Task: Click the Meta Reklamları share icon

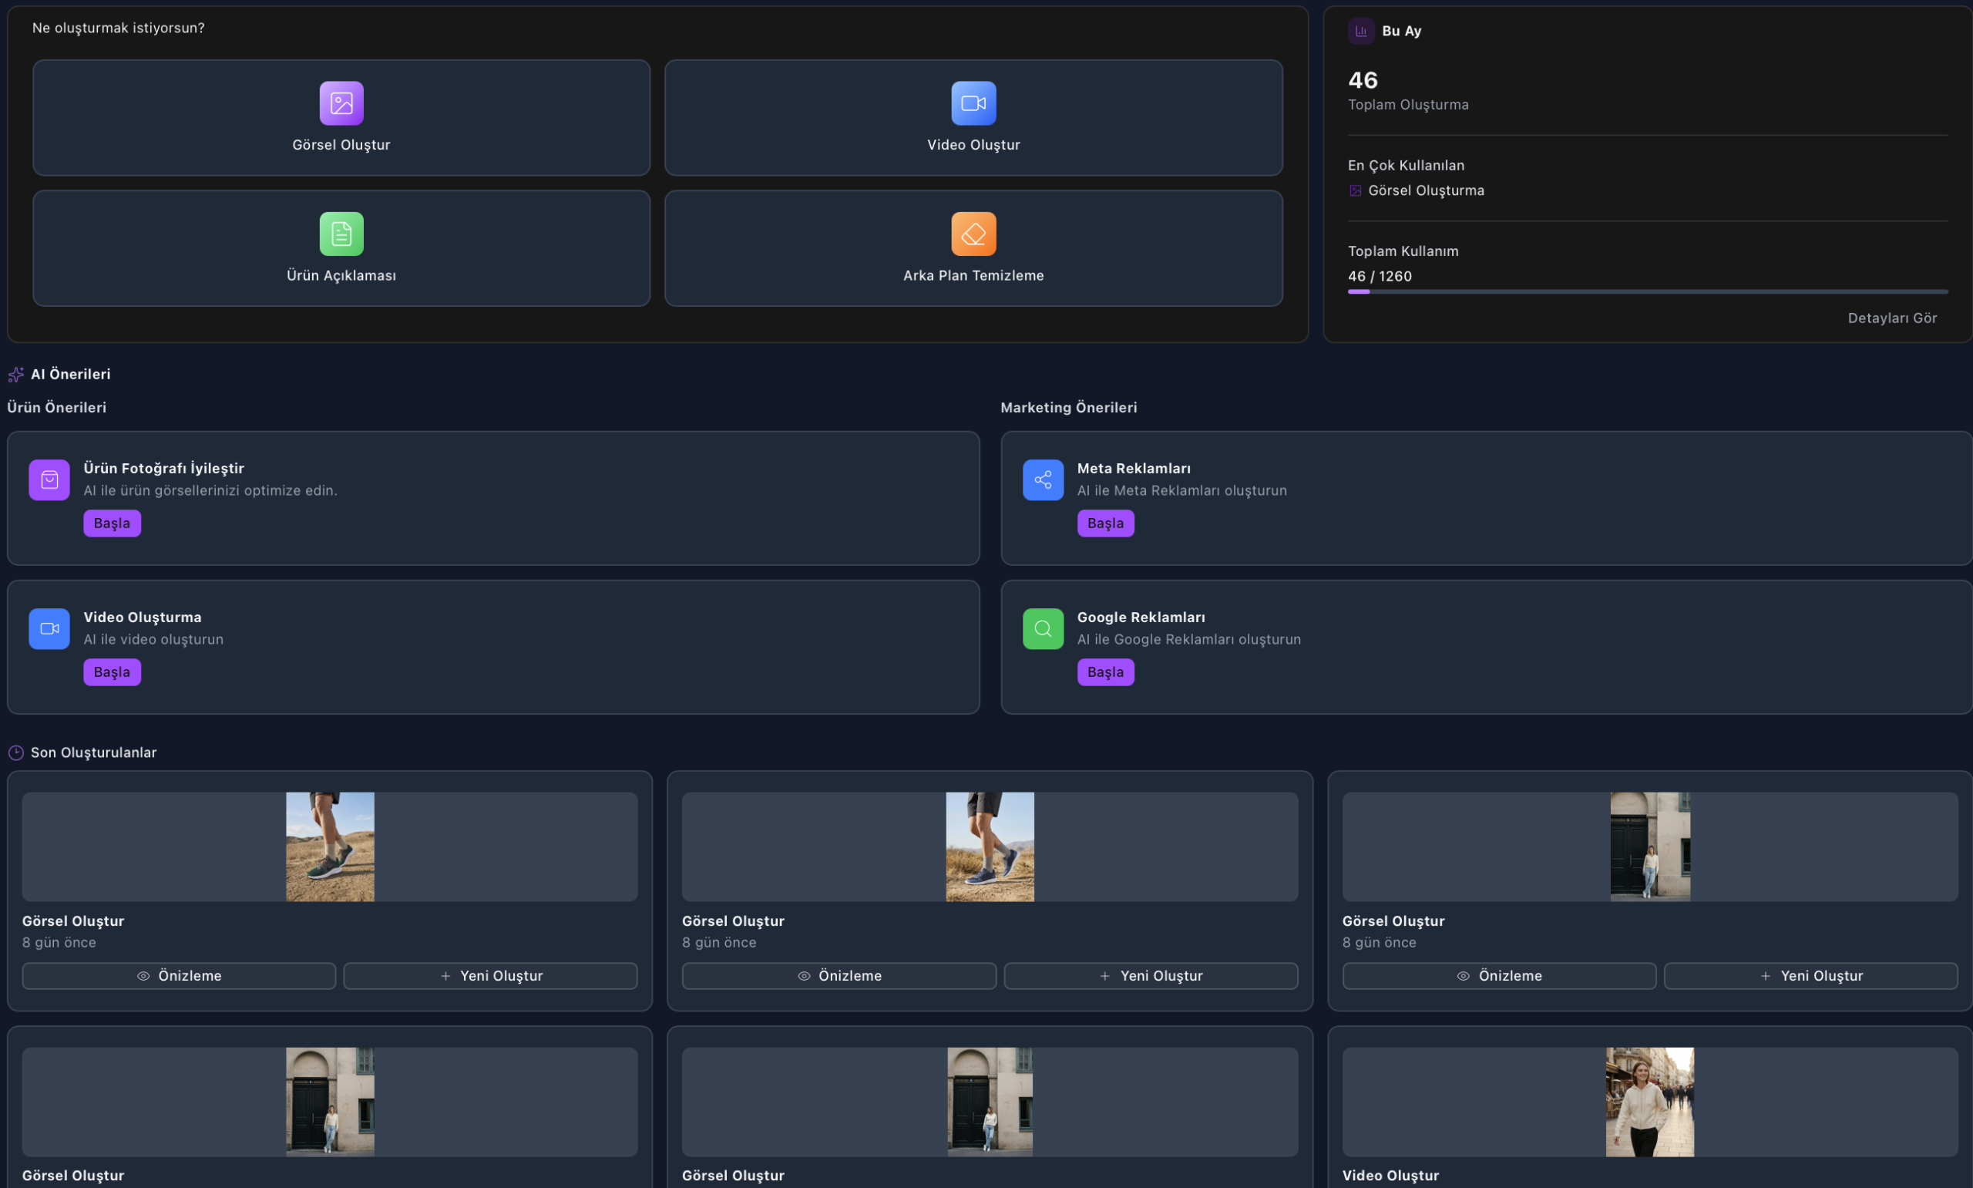Action: (x=1043, y=480)
